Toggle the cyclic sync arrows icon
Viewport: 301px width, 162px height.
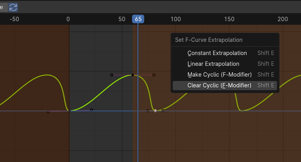[x=13, y=7]
